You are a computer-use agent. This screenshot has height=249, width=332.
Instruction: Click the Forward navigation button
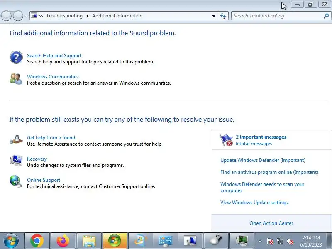point(18,16)
